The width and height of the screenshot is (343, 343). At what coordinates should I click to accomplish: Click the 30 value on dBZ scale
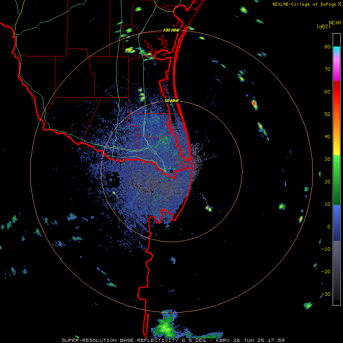click(327, 159)
